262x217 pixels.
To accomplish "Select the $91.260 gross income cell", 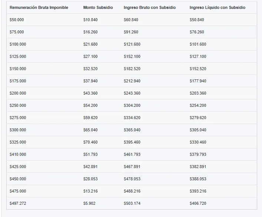I will [132, 32].
